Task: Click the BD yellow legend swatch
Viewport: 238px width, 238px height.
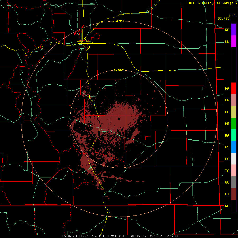Action: click(x=234, y=112)
